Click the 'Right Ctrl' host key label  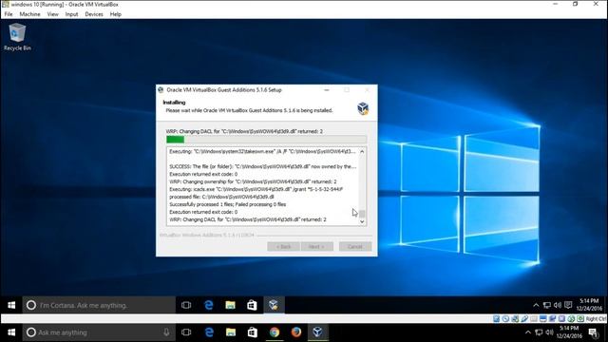click(x=596, y=319)
